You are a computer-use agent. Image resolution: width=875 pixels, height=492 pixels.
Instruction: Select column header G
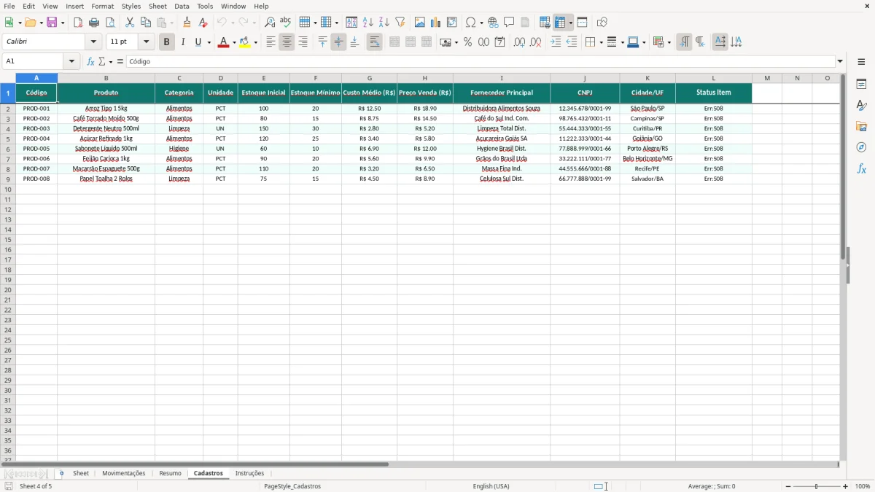tap(370, 78)
